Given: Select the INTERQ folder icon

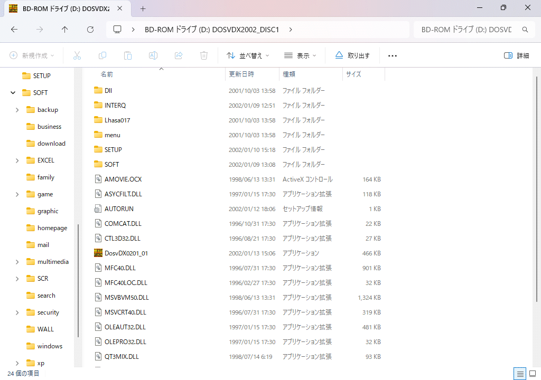Looking at the screenshot, I should tap(98, 105).
